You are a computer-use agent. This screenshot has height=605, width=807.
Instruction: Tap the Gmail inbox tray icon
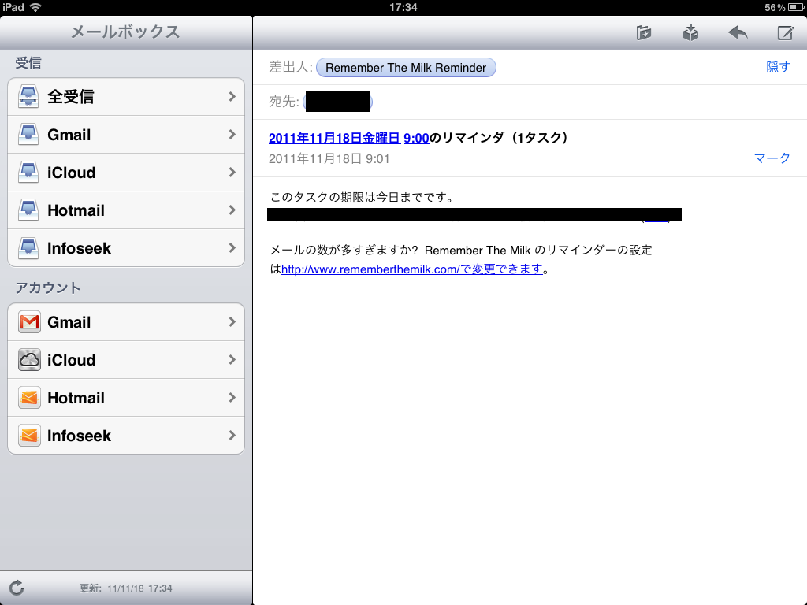click(28, 134)
